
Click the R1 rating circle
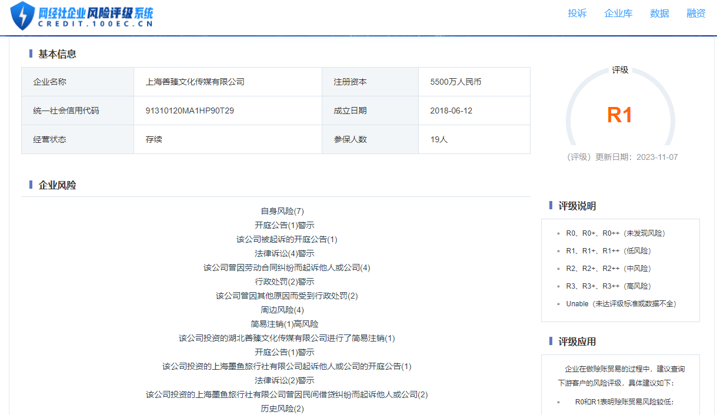(x=620, y=115)
